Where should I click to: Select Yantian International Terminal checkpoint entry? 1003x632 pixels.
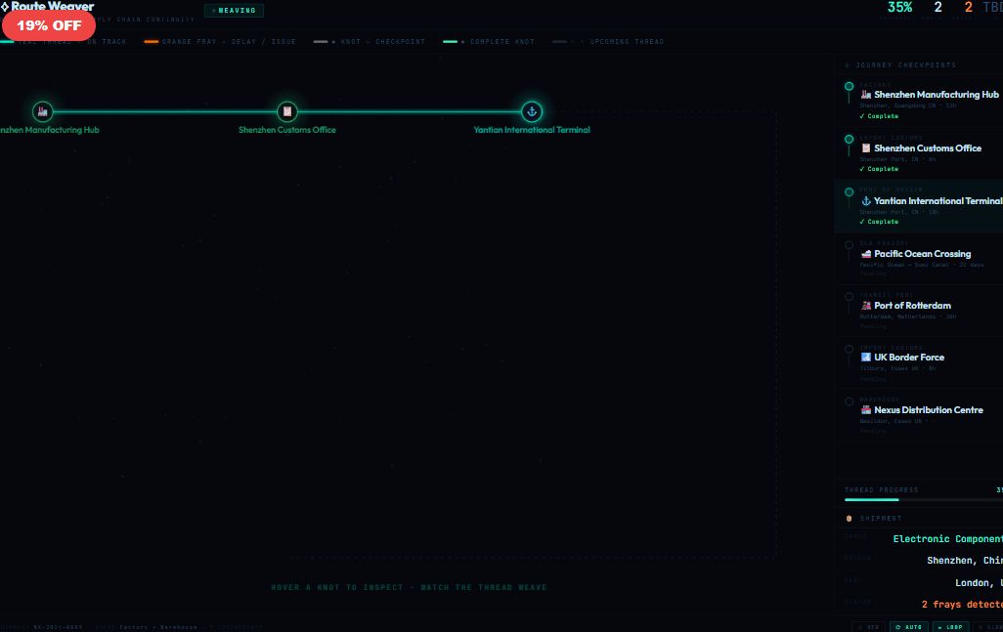pos(929,206)
